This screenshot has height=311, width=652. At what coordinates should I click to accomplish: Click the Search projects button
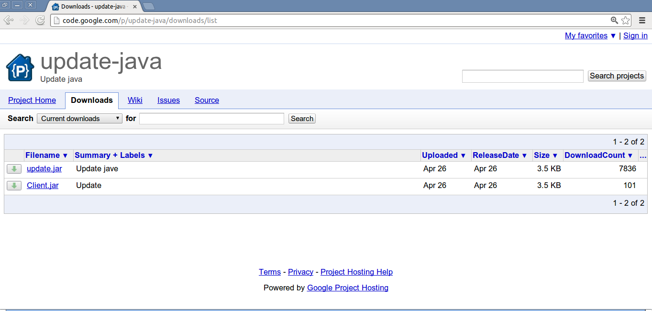(x=617, y=76)
